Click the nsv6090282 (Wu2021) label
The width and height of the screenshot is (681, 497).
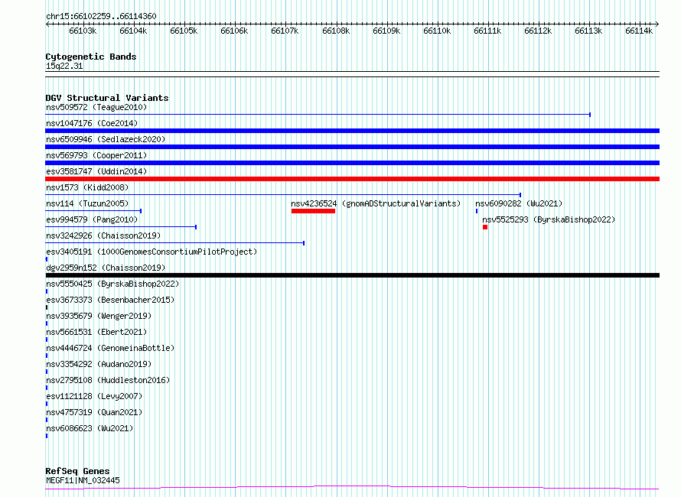tap(519, 203)
